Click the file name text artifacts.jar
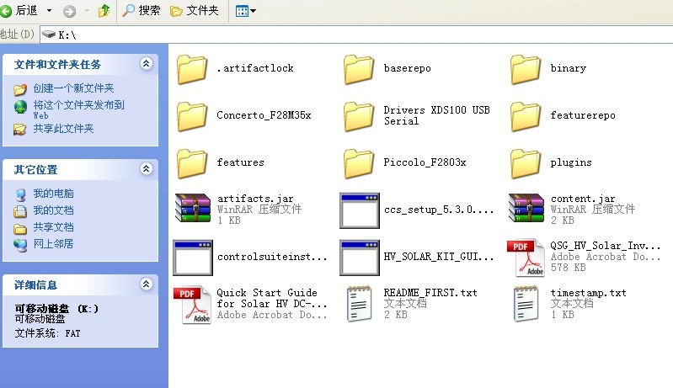The width and height of the screenshot is (673, 388). tap(255, 199)
